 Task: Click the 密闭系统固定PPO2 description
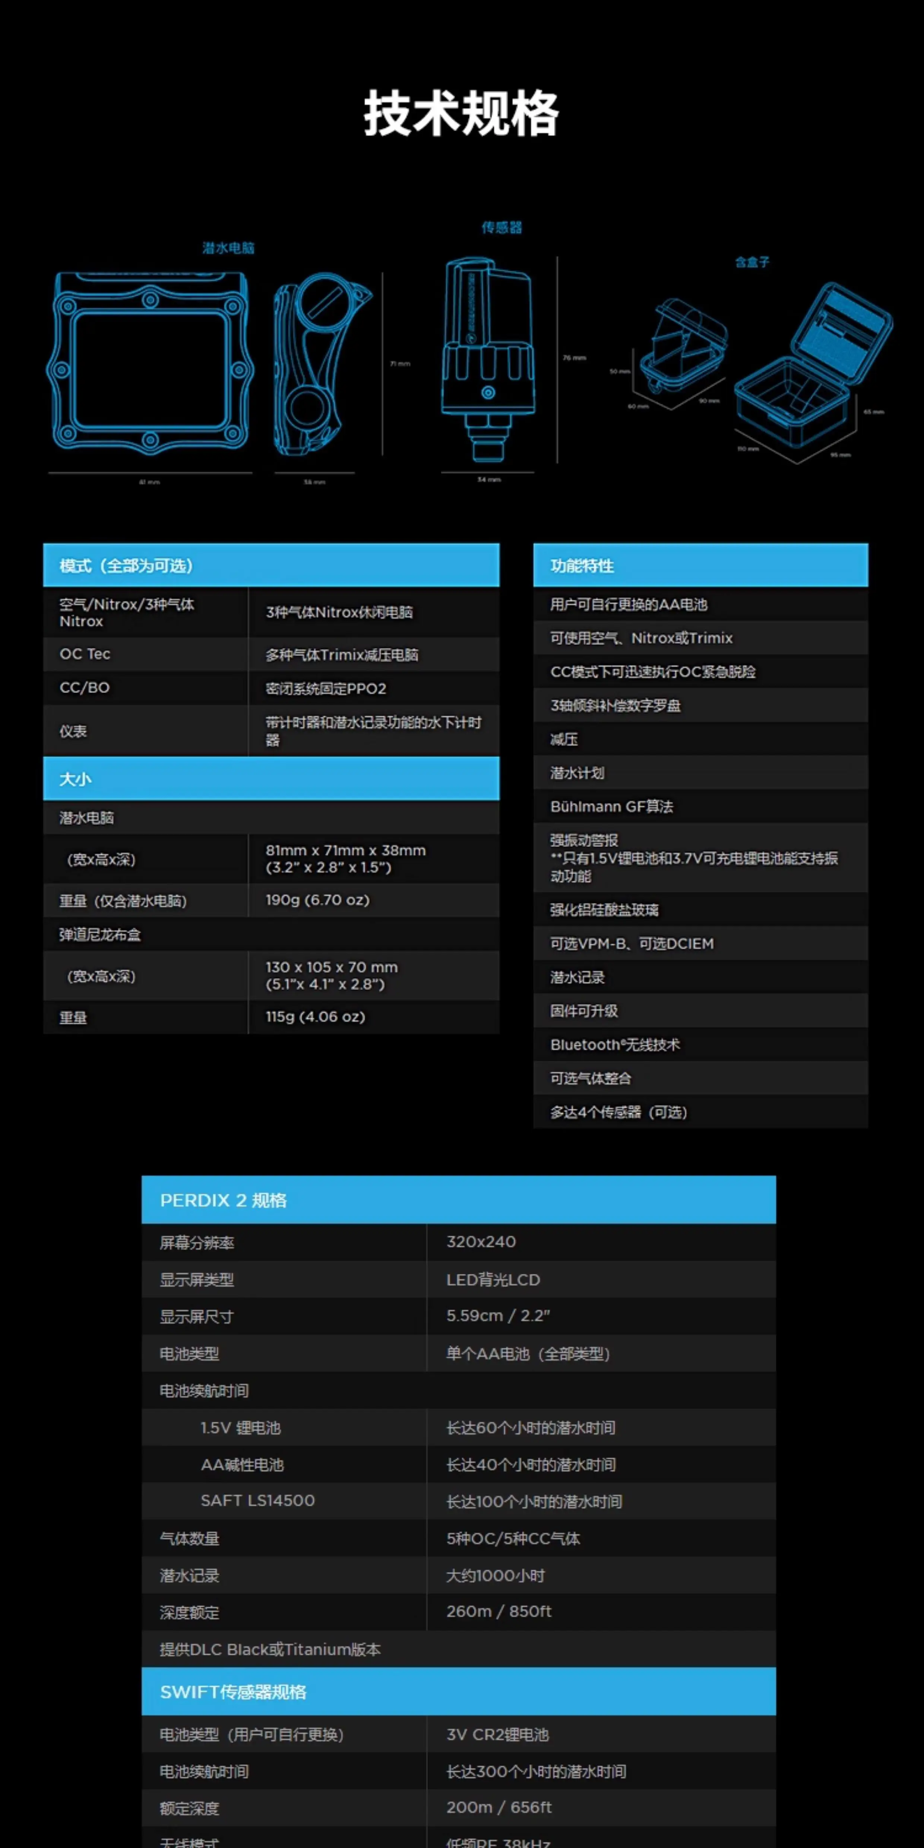click(326, 689)
